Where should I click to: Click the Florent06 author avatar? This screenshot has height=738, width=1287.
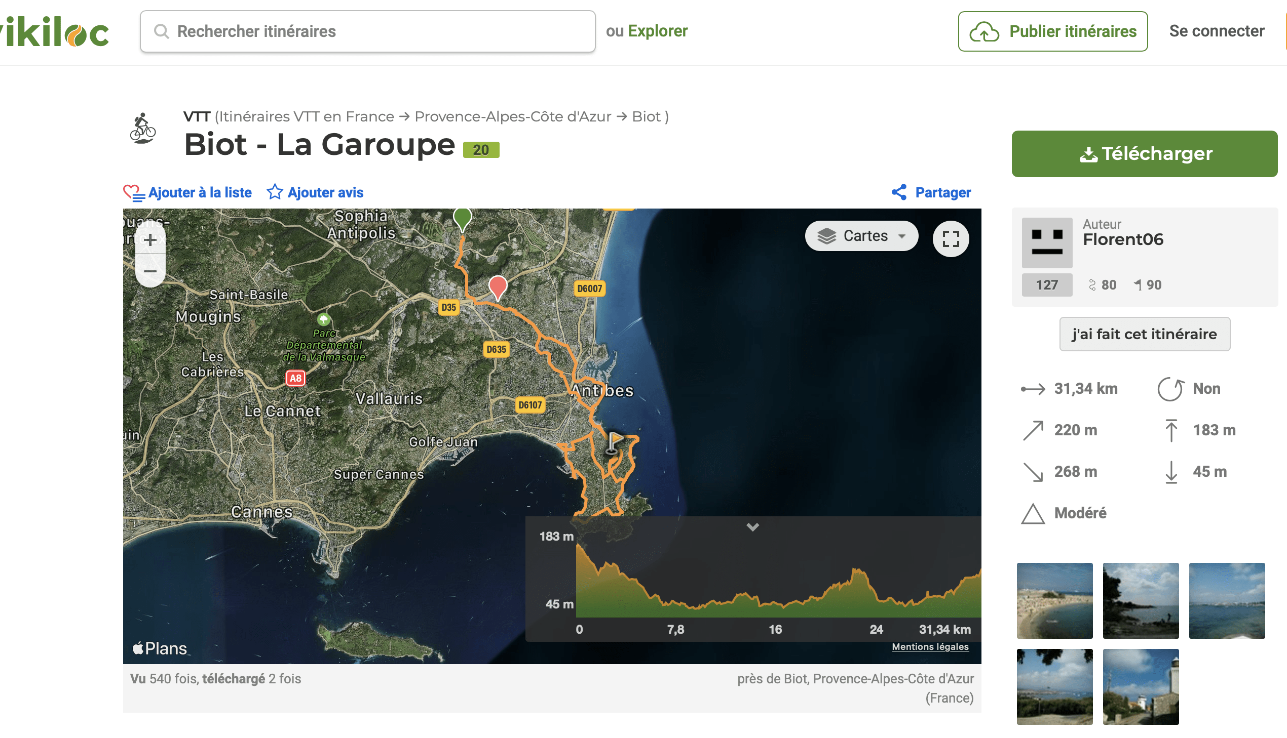[x=1046, y=242]
